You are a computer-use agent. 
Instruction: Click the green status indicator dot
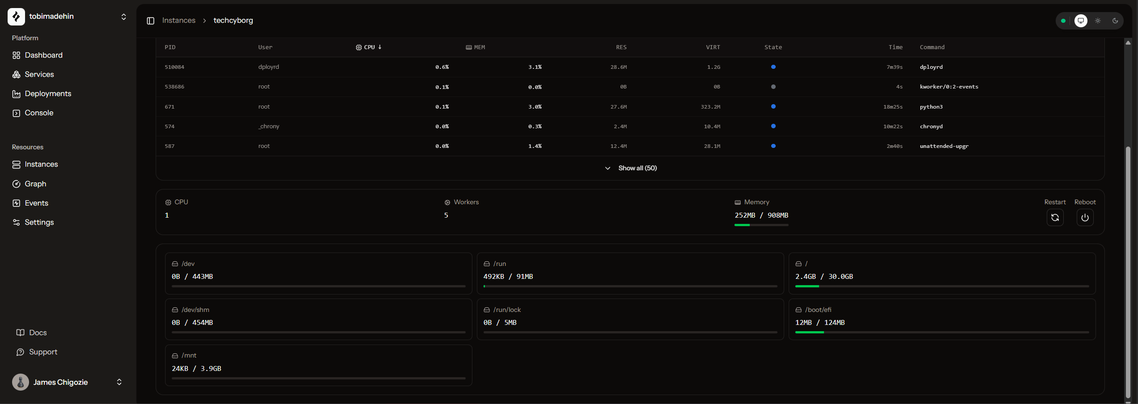(1063, 21)
